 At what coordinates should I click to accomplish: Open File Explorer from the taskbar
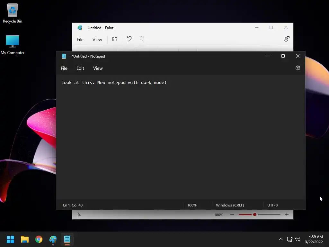click(x=24, y=239)
